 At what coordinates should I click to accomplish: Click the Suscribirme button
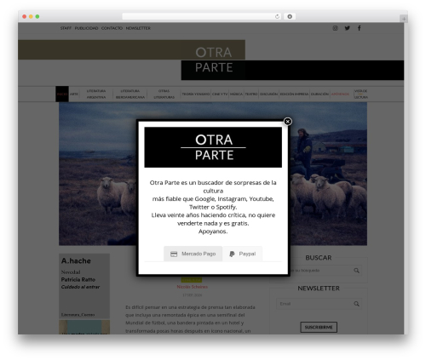(x=319, y=327)
